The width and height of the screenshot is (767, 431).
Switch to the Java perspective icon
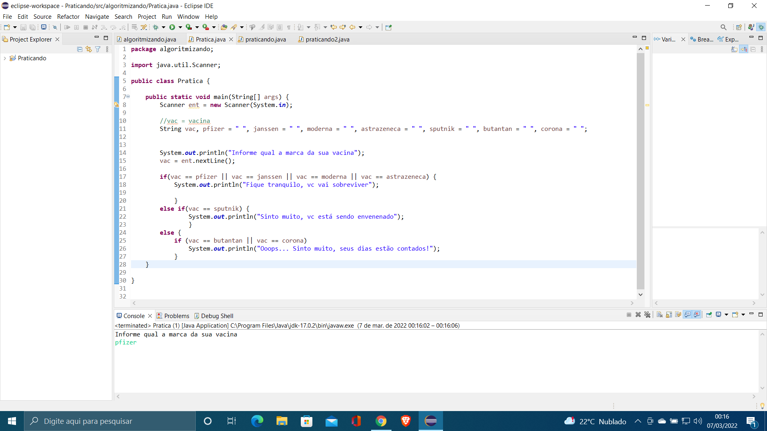[x=751, y=27]
